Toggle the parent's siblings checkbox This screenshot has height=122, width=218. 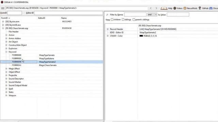(x=134, y=20)
